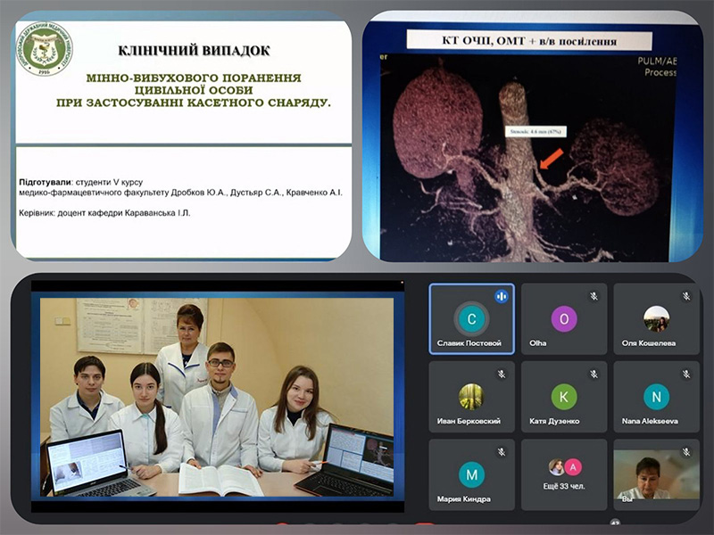The width and height of the screenshot is (714, 535).
Task: Click the university logo on the title slide
Action: pyautogui.click(x=46, y=48)
